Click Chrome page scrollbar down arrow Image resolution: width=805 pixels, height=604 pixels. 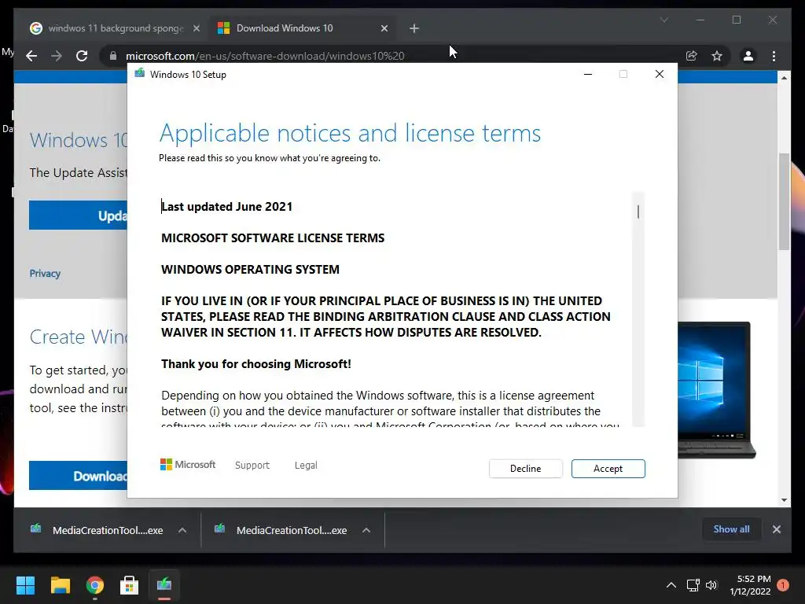(x=784, y=499)
